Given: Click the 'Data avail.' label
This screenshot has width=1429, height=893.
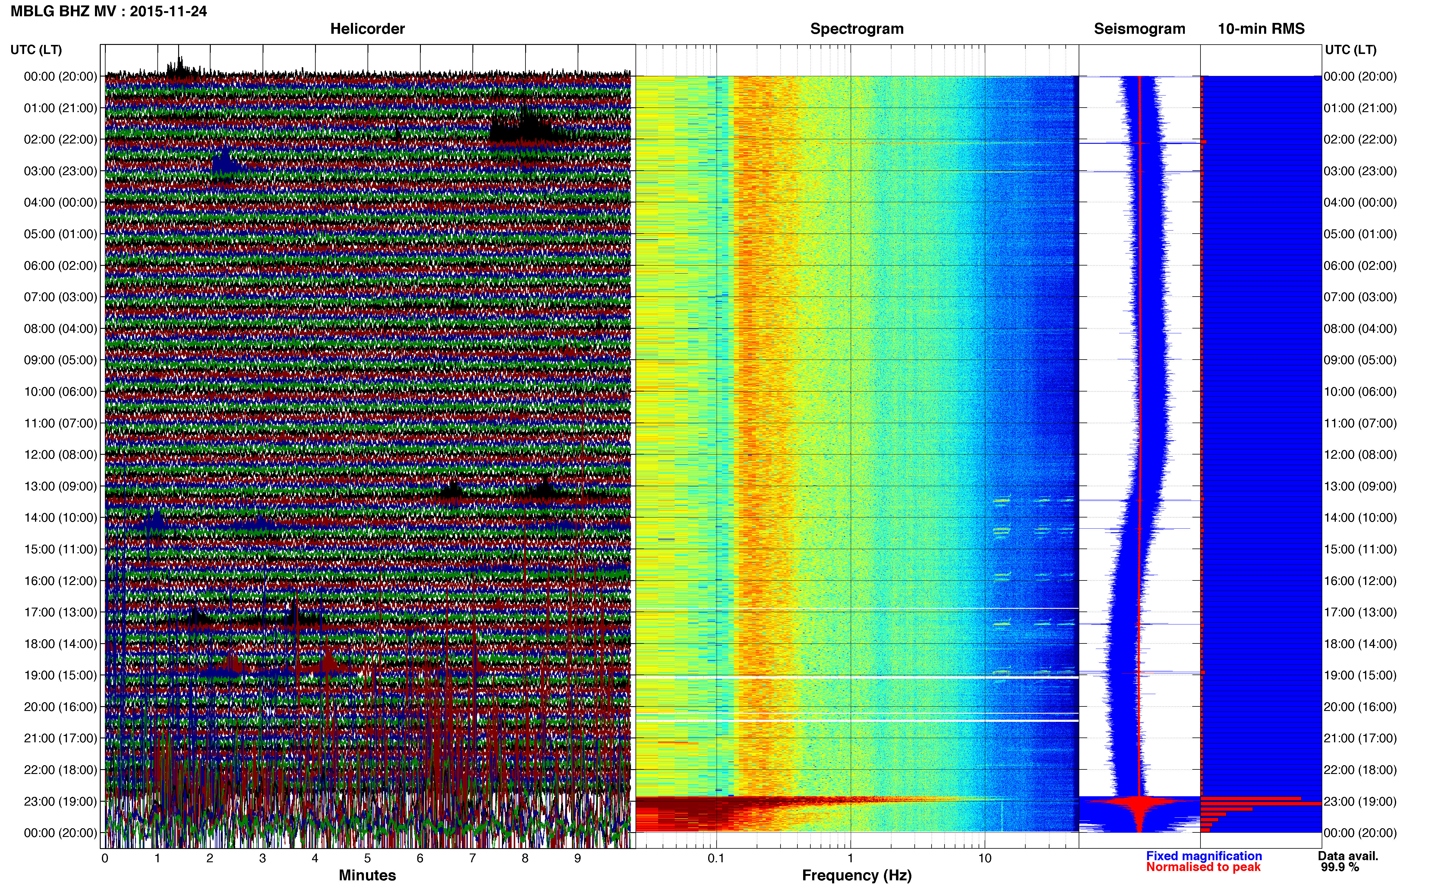Looking at the screenshot, I should pyautogui.click(x=1348, y=856).
